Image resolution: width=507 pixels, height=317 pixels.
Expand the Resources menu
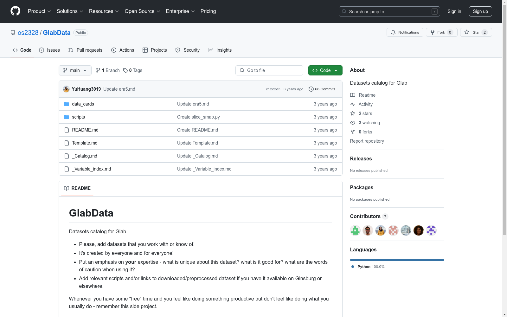pyautogui.click(x=104, y=11)
